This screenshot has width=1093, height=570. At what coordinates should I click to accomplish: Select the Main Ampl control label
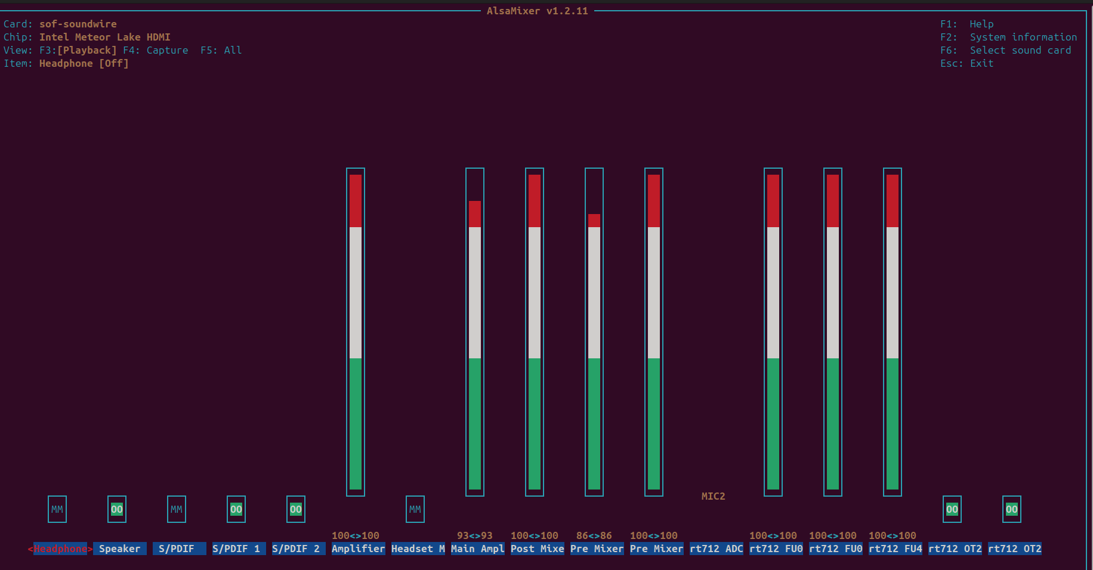click(478, 549)
